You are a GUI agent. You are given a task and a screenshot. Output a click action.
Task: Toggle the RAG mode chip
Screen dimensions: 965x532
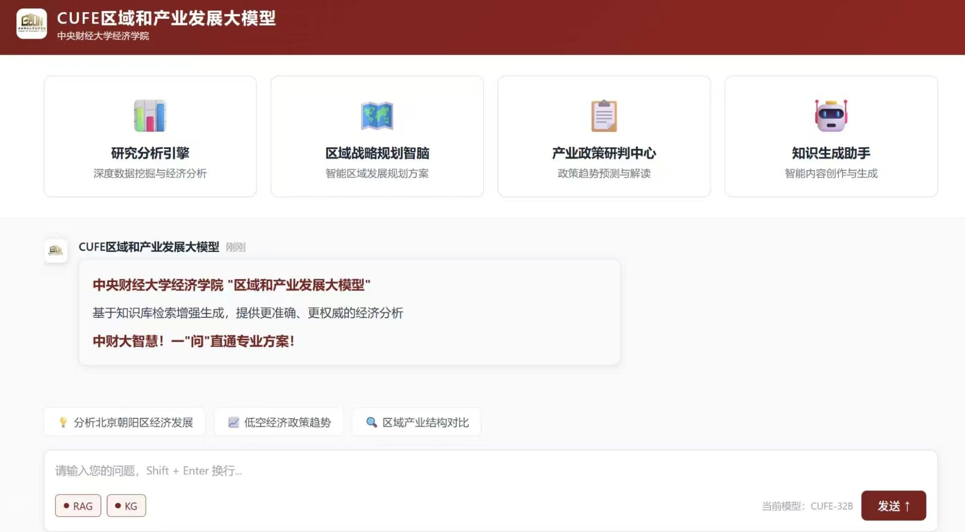[x=78, y=506]
